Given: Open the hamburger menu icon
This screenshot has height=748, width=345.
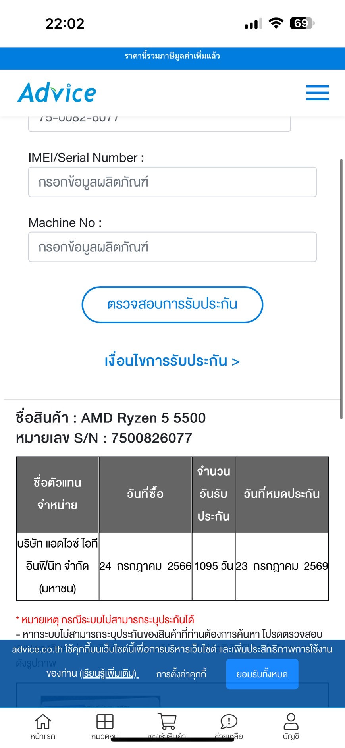Looking at the screenshot, I should (x=317, y=93).
